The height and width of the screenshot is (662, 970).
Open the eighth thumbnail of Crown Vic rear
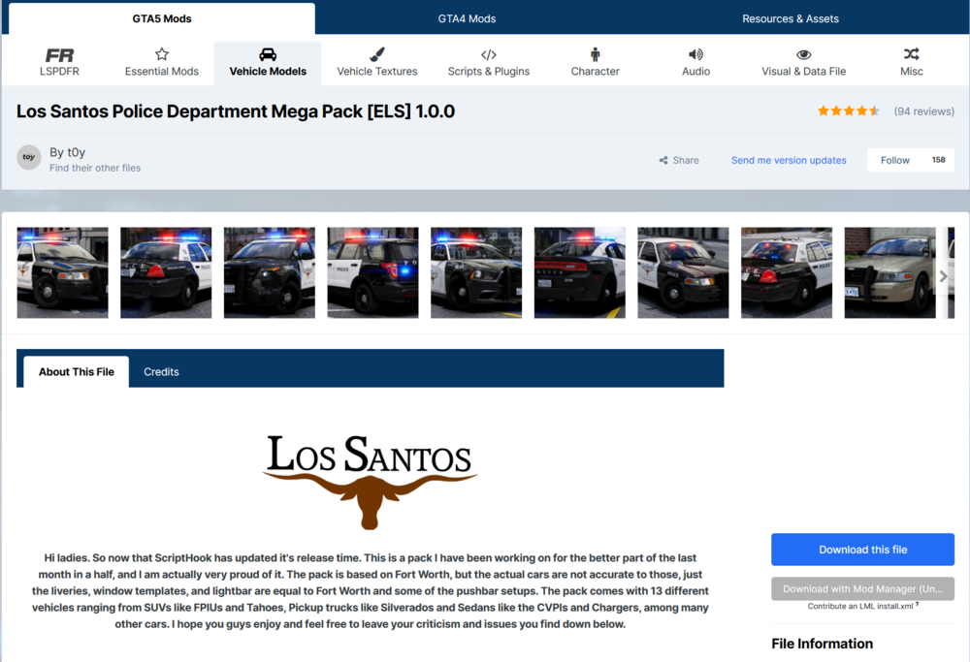click(x=787, y=272)
